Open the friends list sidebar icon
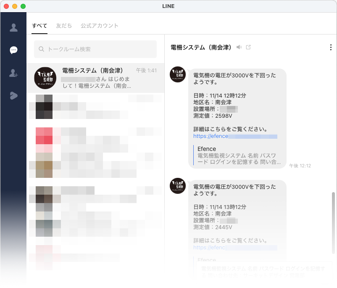 (13, 27)
